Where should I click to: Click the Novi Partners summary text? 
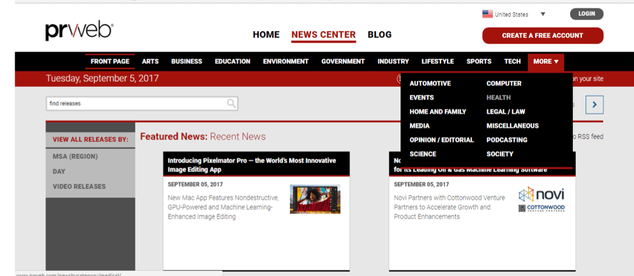pos(449,207)
